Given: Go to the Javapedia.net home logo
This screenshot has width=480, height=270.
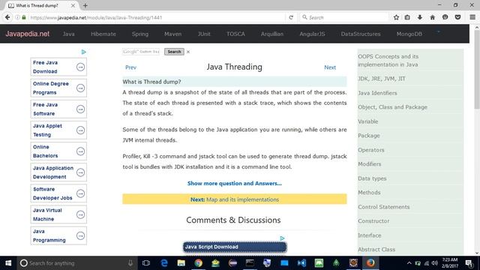Looking at the screenshot, I should 28,34.
